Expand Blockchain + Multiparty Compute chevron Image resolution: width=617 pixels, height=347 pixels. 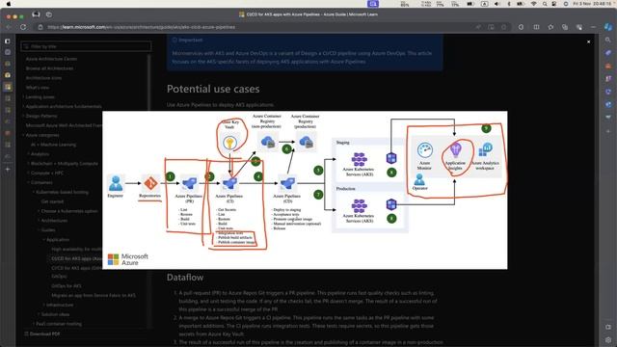[29, 163]
